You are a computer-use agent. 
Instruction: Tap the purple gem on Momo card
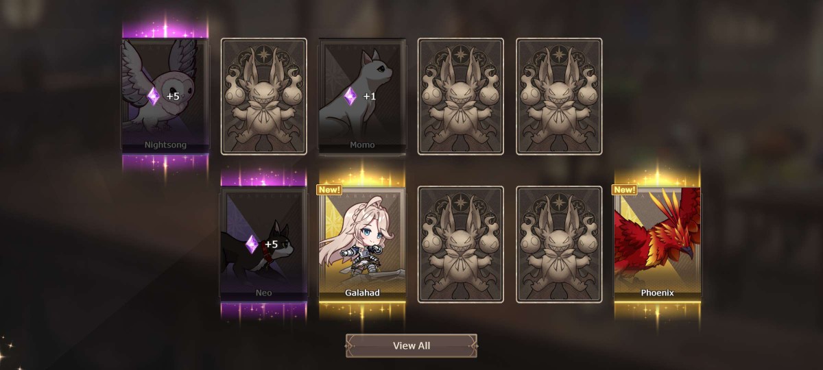[351, 96]
